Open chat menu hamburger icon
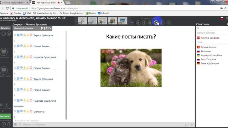Viewport: 228px width, 128px height. tap(15, 124)
